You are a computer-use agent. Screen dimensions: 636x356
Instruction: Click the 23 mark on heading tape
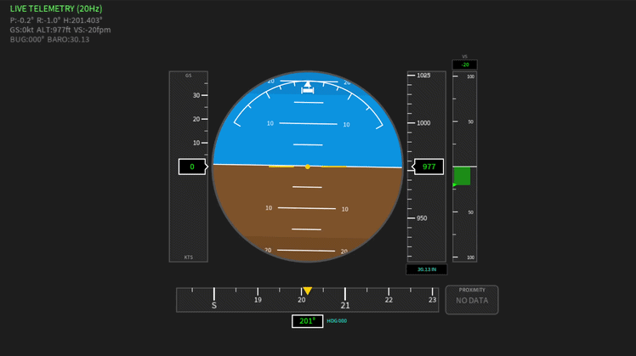(433, 300)
